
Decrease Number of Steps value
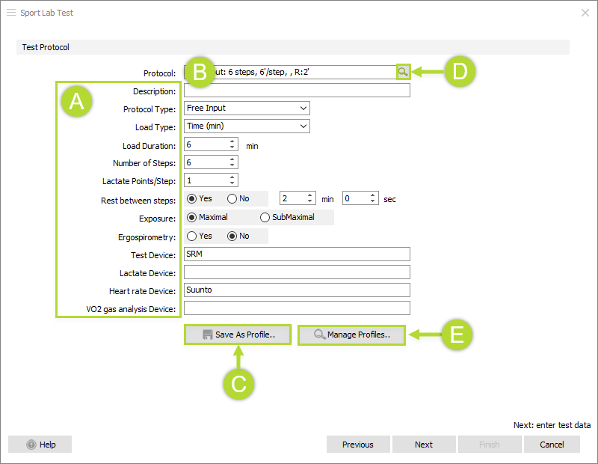click(232, 165)
